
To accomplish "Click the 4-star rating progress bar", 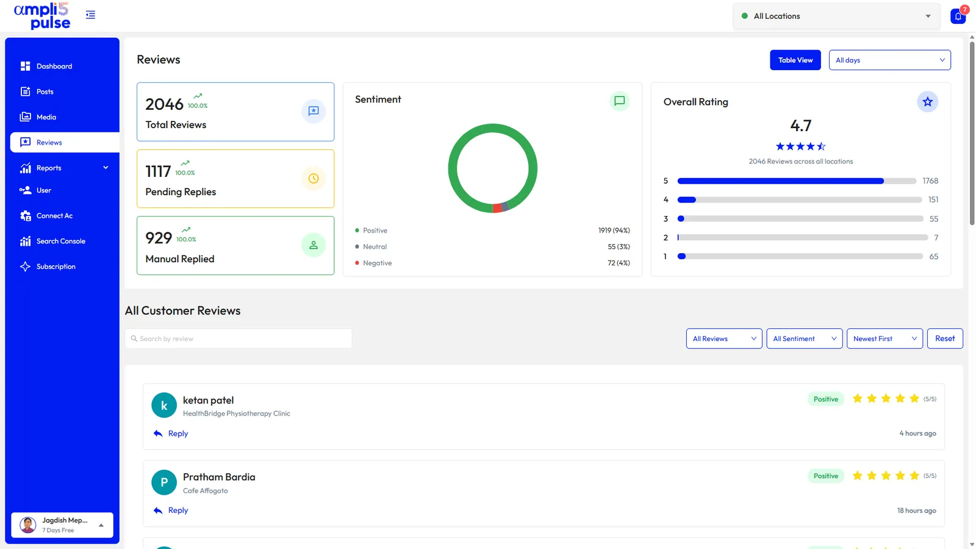I will tap(799, 200).
